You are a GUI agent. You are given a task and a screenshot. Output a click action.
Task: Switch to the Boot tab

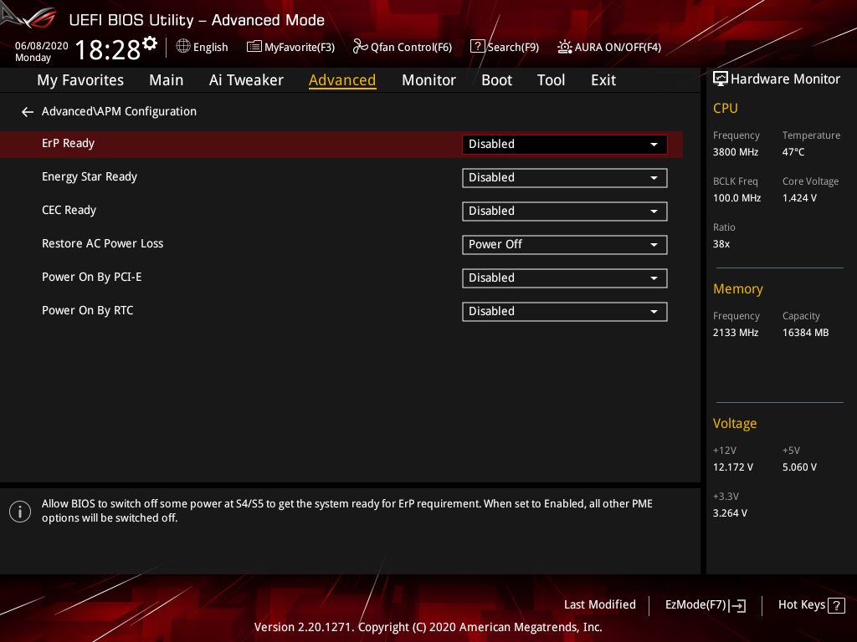(496, 80)
